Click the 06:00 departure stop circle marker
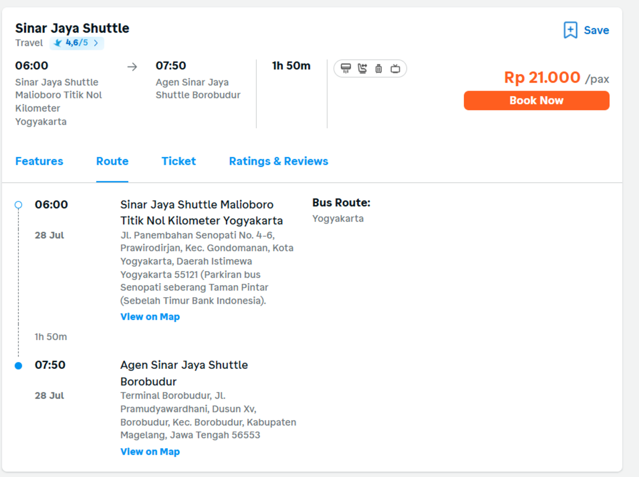The width and height of the screenshot is (639, 477). coord(19,204)
